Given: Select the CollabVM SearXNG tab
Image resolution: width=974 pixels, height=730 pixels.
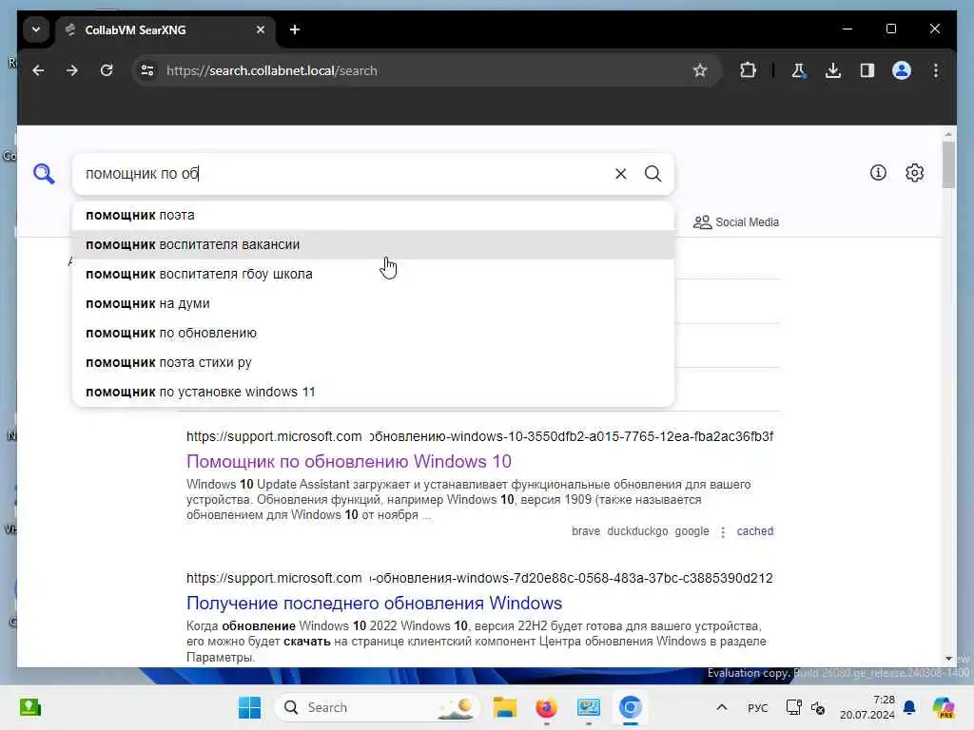Looking at the screenshot, I should point(166,29).
